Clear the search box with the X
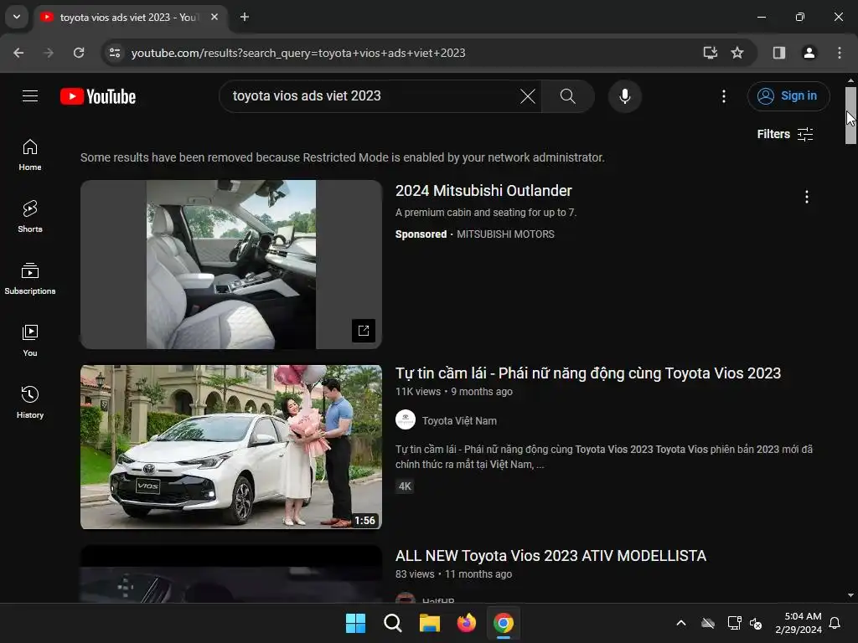 pos(528,96)
